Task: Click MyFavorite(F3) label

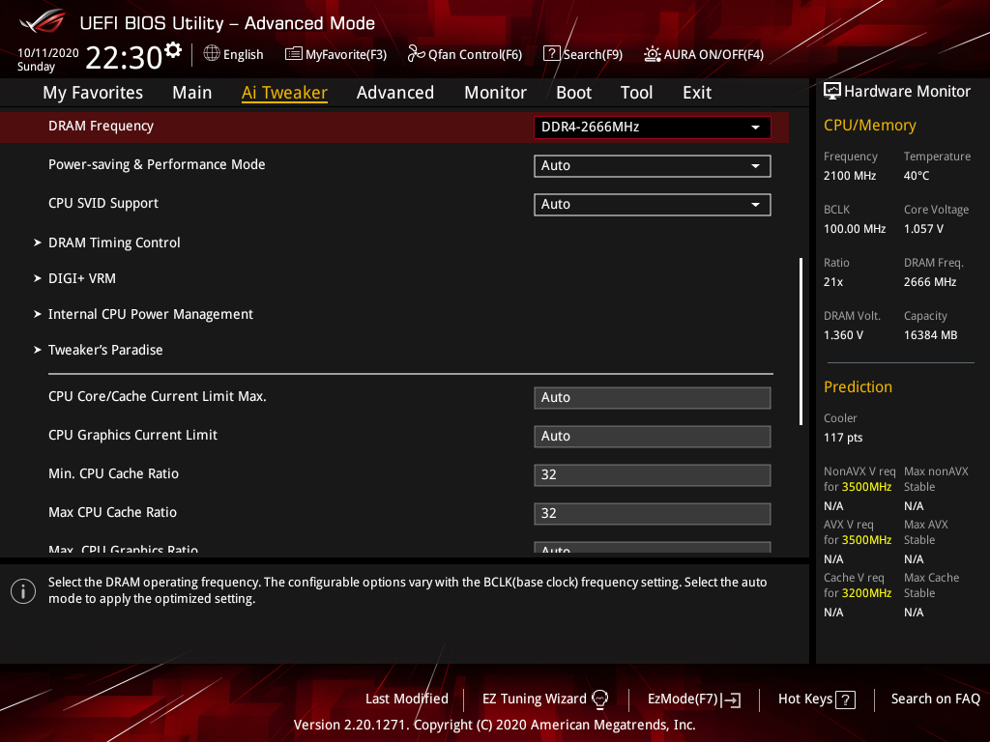Action: 346,55
